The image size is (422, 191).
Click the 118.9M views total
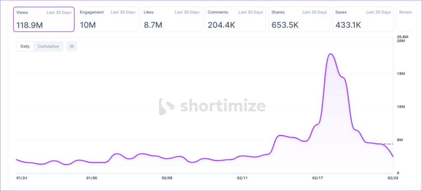[x=30, y=25]
